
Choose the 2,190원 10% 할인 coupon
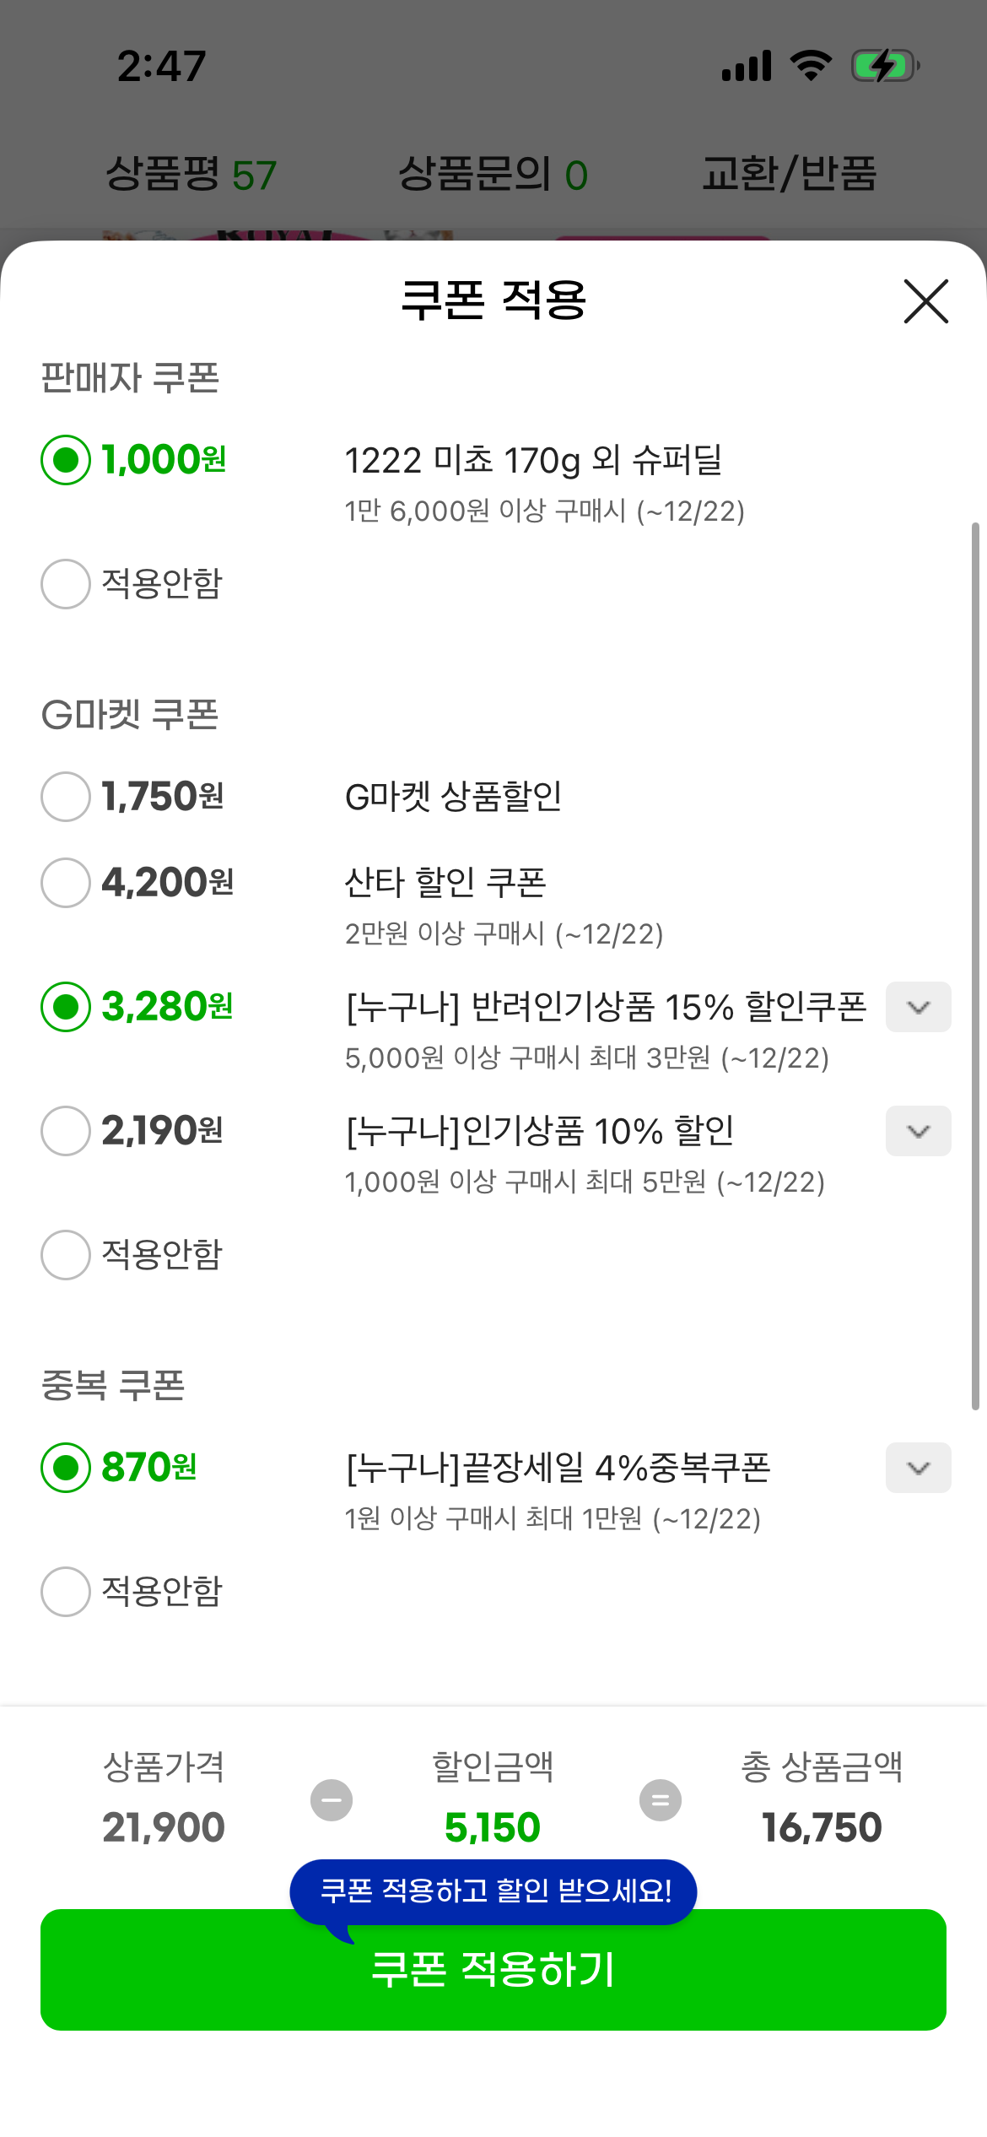tap(66, 1131)
